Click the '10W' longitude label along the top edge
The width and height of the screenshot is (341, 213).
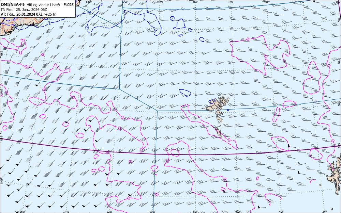coord(160,2)
